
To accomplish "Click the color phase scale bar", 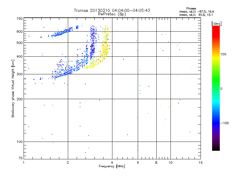I will click(x=216, y=88).
